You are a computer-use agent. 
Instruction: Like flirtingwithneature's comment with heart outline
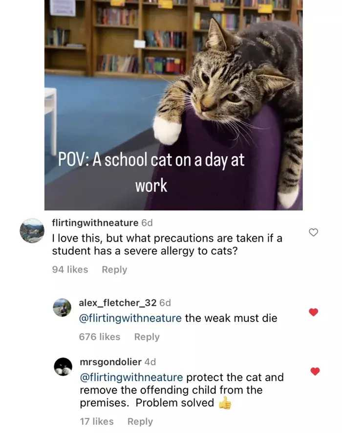coord(313,232)
